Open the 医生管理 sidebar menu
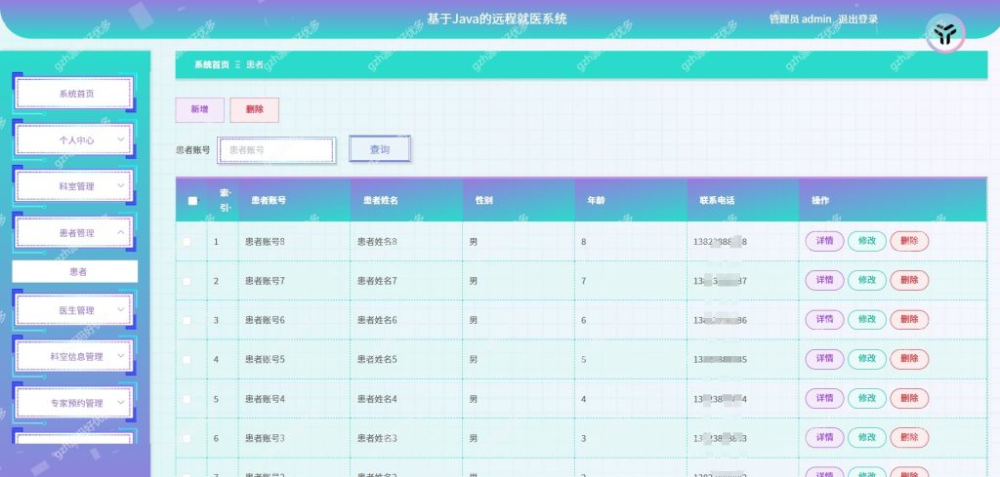Image resolution: width=1000 pixels, height=477 pixels. tap(74, 310)
